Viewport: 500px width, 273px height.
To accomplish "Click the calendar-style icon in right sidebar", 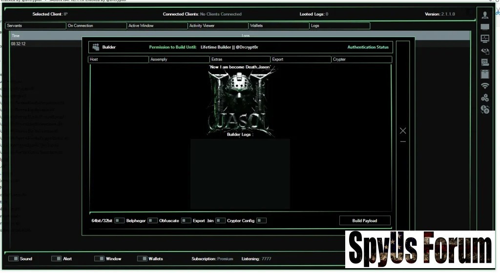I will 484,62.
